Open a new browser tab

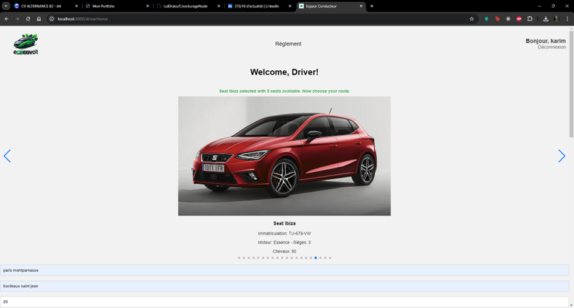[x=372, y=6]
